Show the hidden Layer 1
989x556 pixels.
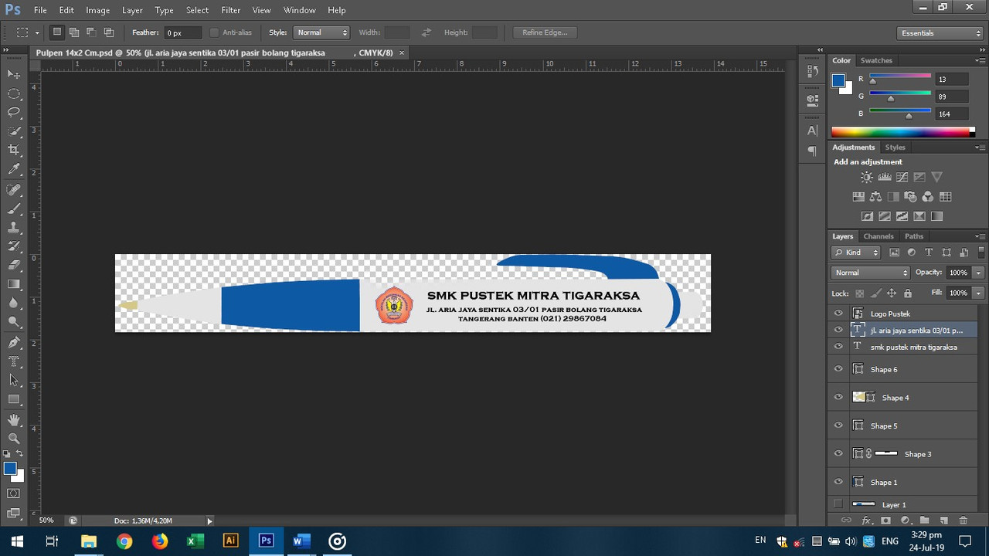click(x=838, y=504)
